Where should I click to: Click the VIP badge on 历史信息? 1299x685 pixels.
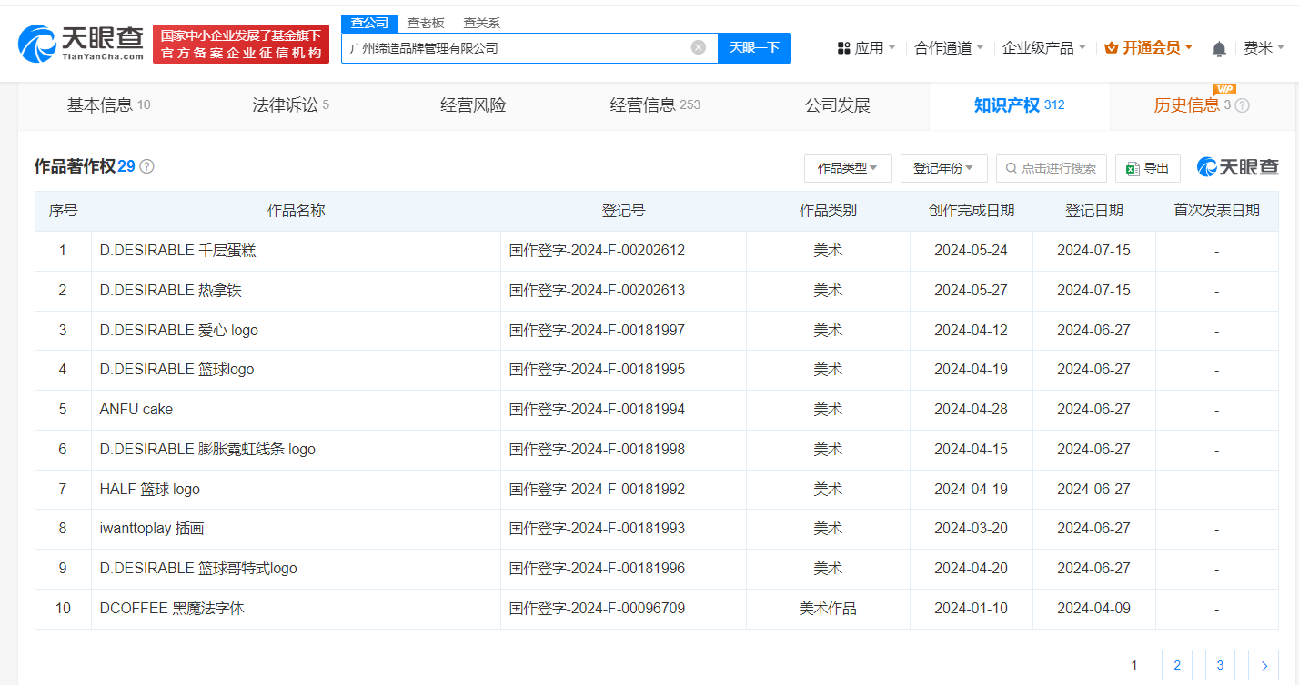coord(1225,89)
